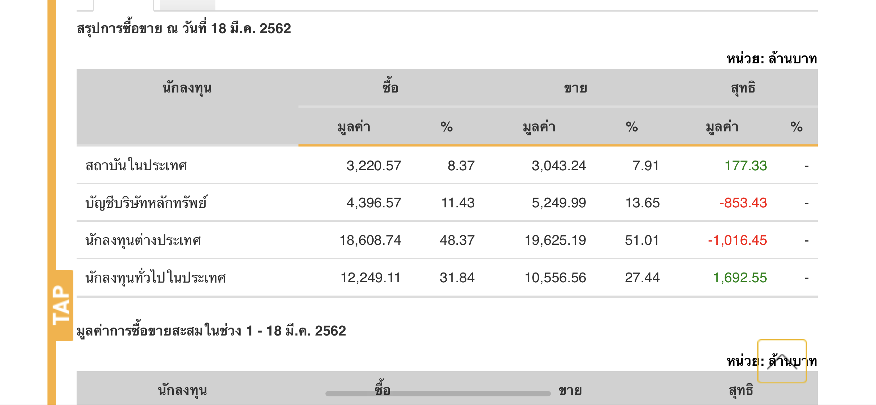The width and height of the screenshot is (876, 405).
Task: Click the สุทธิ column header in top table
Action: tap(743, 88)
